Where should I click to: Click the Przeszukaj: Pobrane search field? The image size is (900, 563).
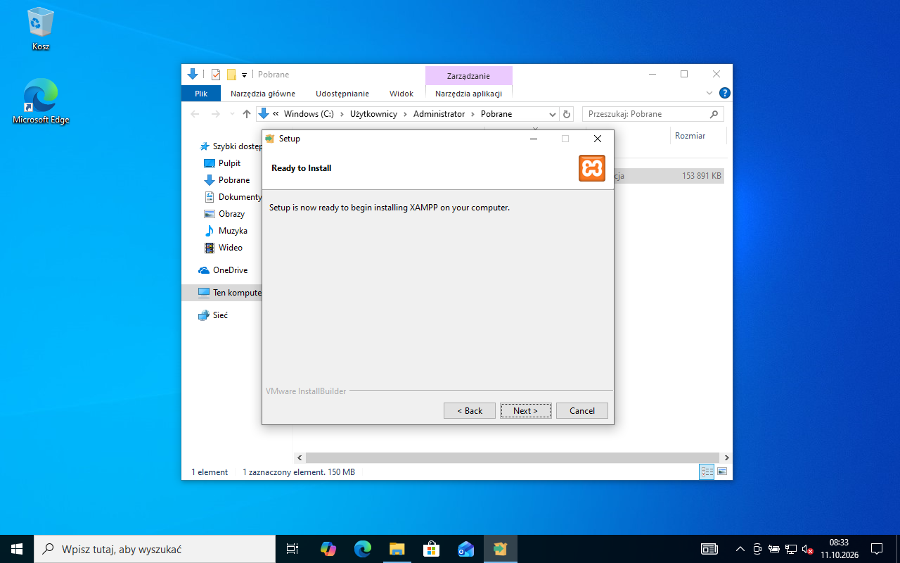[652, 114]
